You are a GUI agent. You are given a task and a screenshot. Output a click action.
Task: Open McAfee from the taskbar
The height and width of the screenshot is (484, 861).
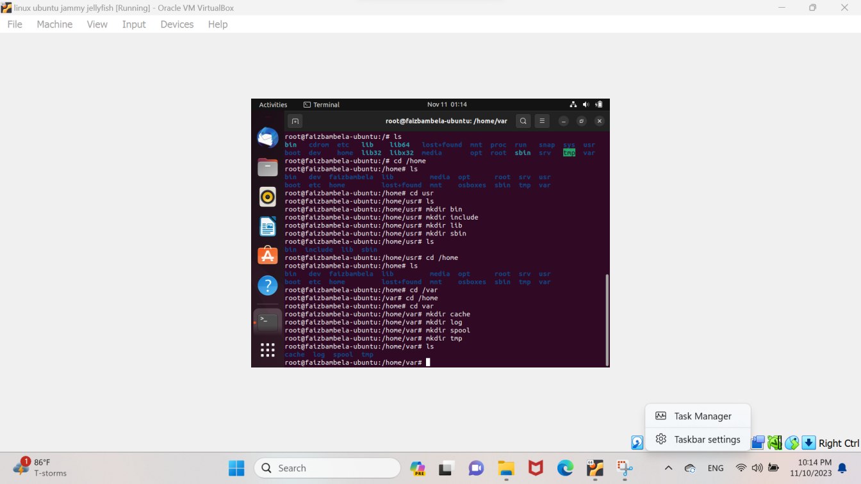coord(536,468)
